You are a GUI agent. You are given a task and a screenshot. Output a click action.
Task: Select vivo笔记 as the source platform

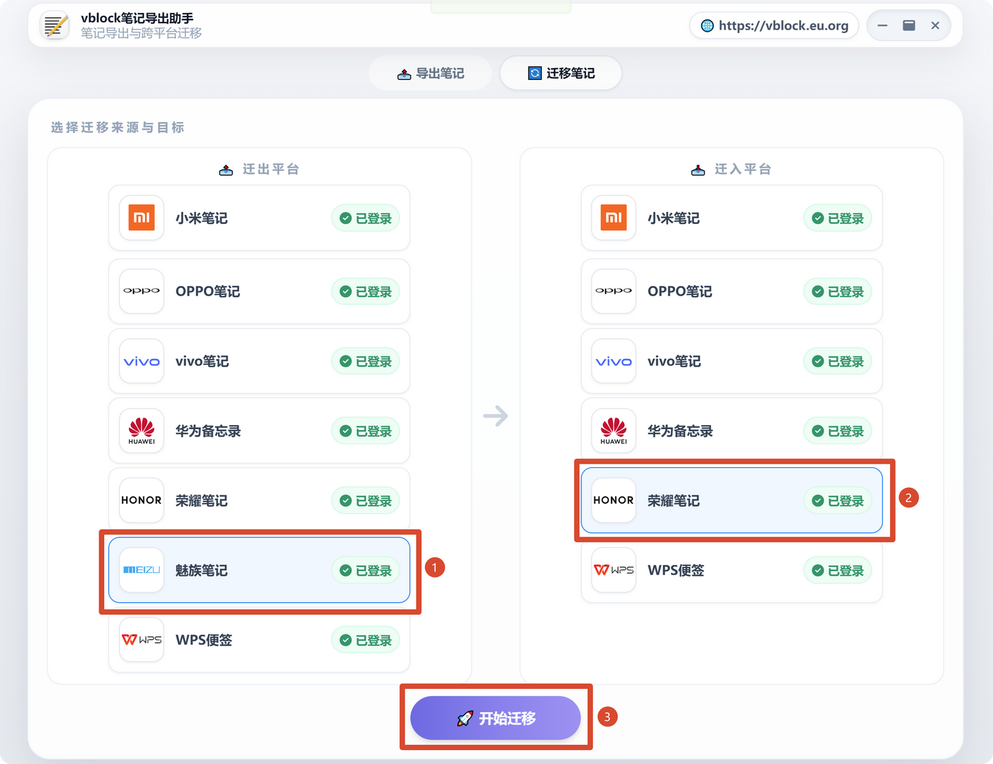[x=259, y=362]
